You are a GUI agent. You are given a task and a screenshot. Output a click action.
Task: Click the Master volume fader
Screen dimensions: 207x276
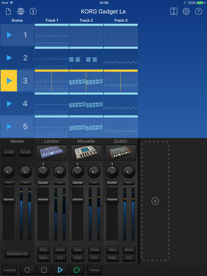(x=9, y=200)
